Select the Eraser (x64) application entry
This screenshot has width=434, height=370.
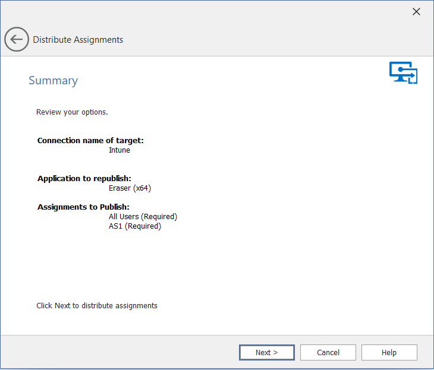(x=129, y=188)
